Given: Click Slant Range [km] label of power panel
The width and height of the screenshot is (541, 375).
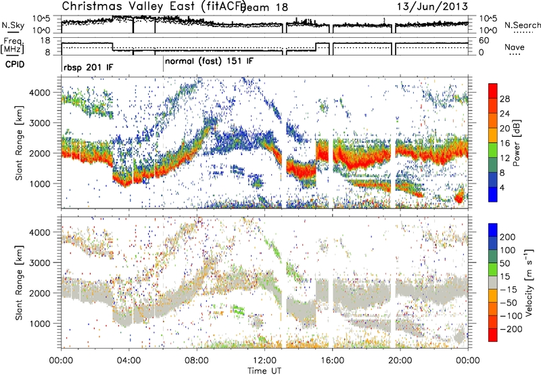Looking at the screenshot, I should (x=20, y=143).
